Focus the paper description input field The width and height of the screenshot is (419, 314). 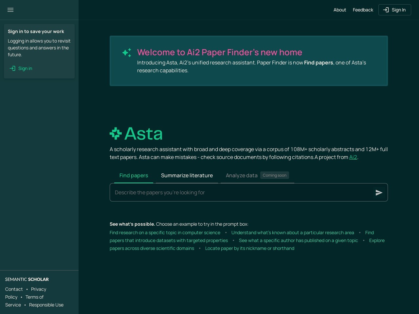241,193
